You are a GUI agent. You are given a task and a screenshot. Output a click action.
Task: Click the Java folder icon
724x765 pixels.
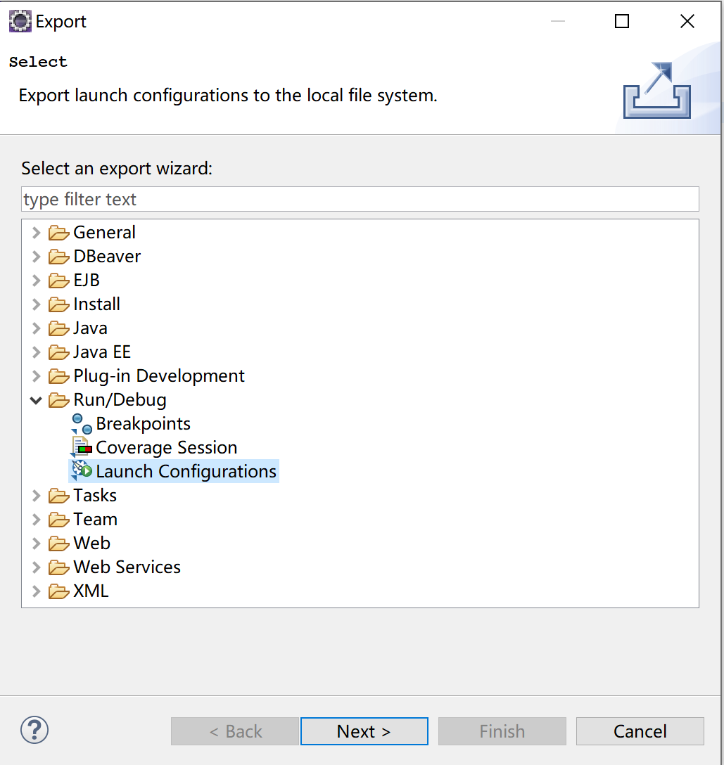pos(58,328)
